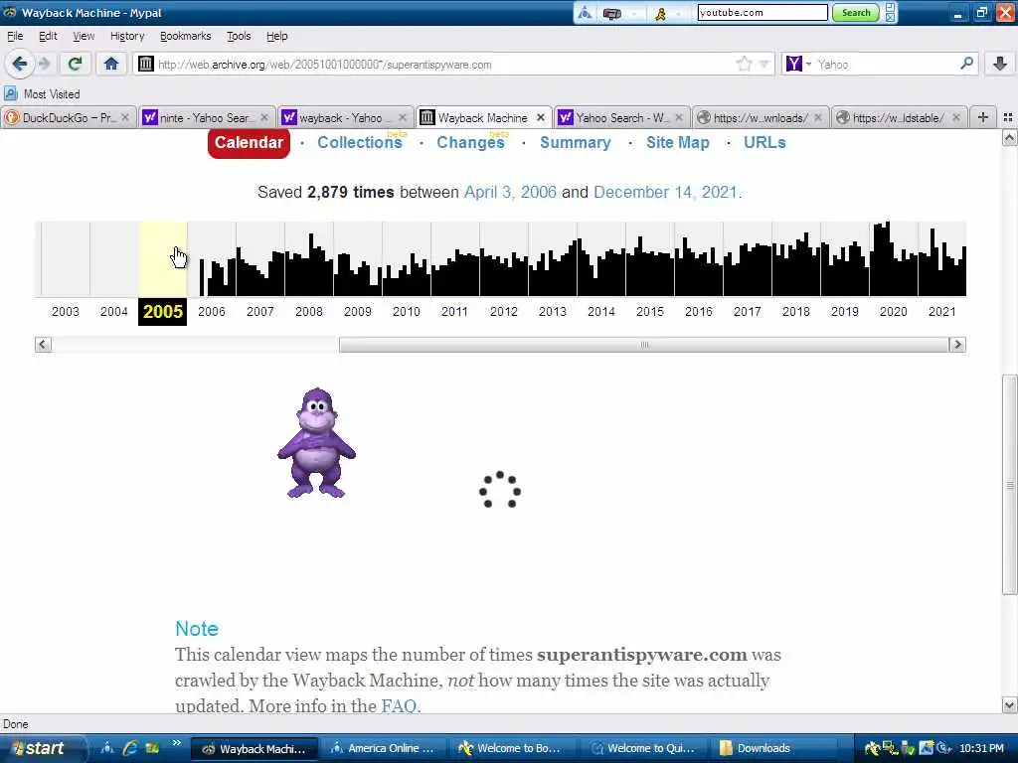Viewport: 1018px width, 763px height.
Task: Click the AOL triangle icon in the title bar toolbar
Action: click(585, 13)
